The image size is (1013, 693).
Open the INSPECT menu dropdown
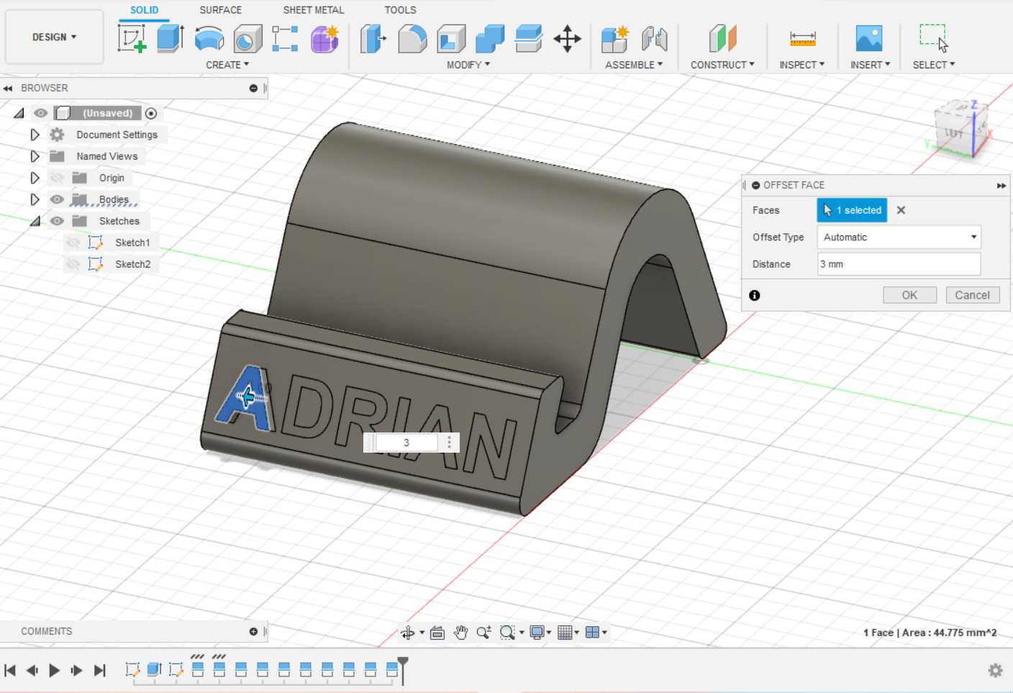(801, 65)
